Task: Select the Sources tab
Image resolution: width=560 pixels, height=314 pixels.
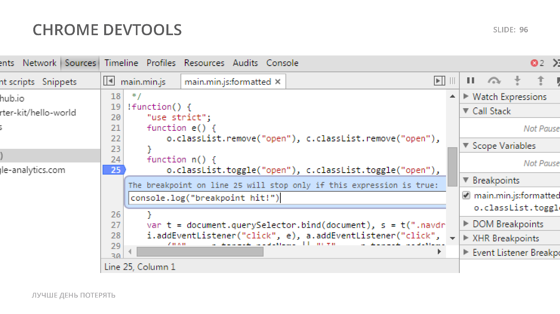Action: coord(80,63)
